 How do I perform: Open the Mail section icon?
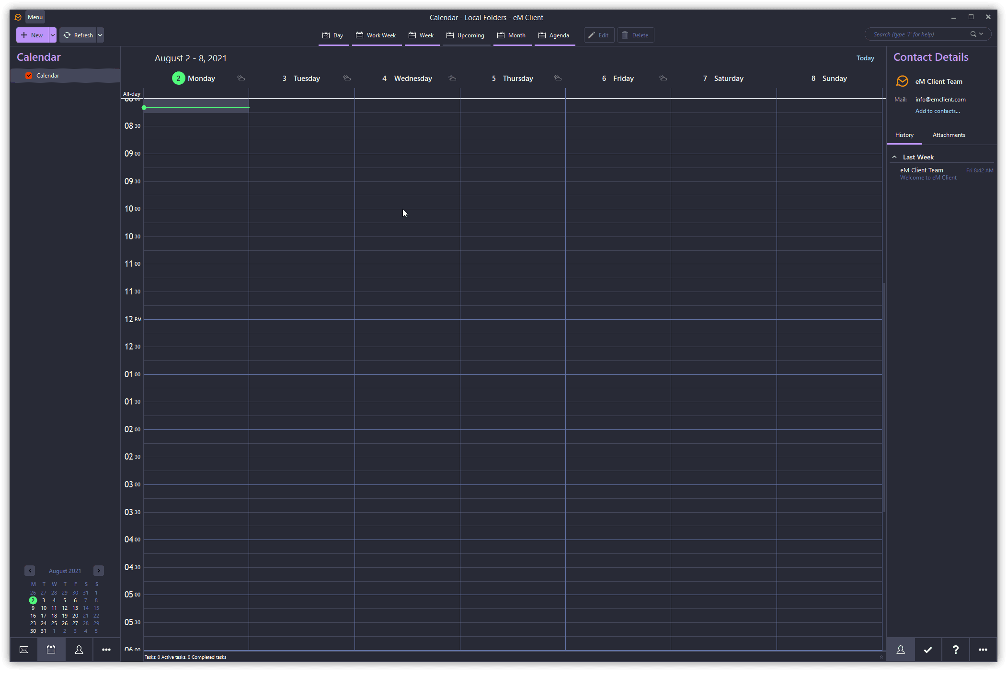coord(24,650)
